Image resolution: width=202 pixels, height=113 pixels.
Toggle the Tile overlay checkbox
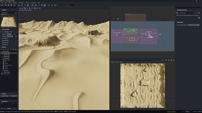[x=1, y=38]
